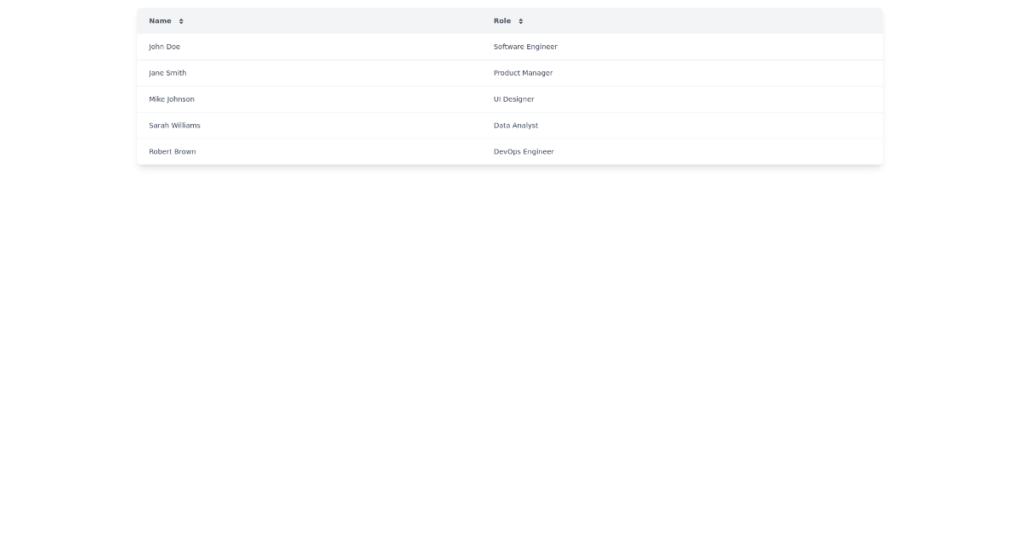This screenshot has width=1020, height=535.
Task: Select the ascending arrow on Name column
Action: pos(180,18)
